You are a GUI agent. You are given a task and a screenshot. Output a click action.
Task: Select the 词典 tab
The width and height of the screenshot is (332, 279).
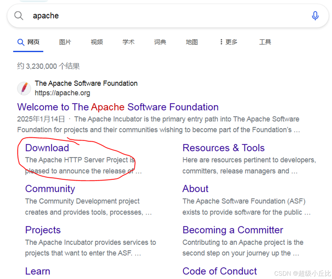click(x=160, y=42)
